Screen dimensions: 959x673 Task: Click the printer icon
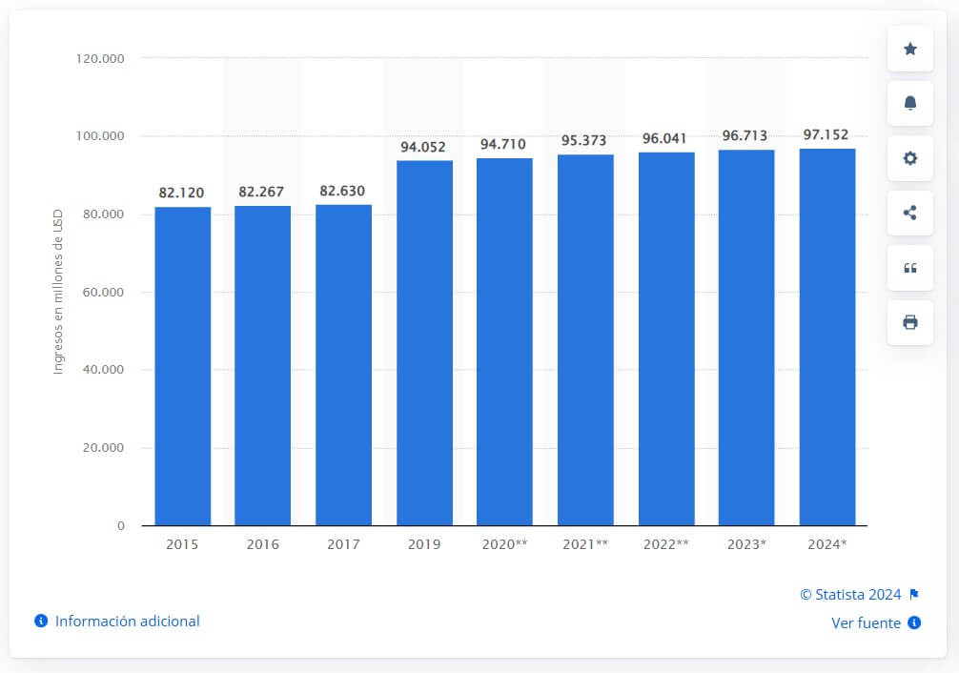click(x=910, y=322)
